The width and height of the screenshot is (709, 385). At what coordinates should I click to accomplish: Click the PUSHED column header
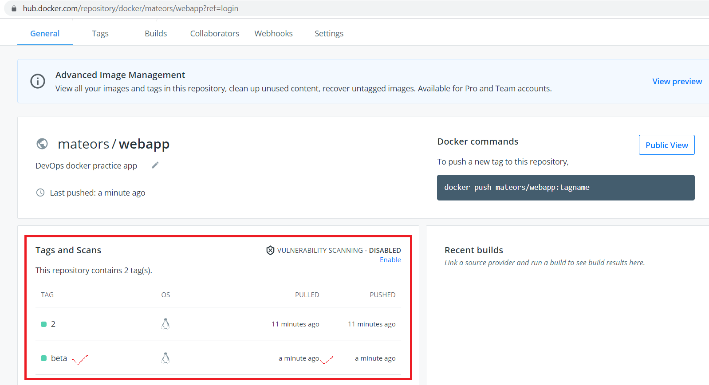click(x=382, y=295)
